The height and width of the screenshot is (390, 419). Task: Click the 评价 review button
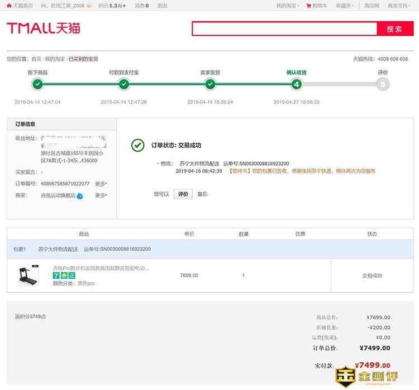coord(183,194)
